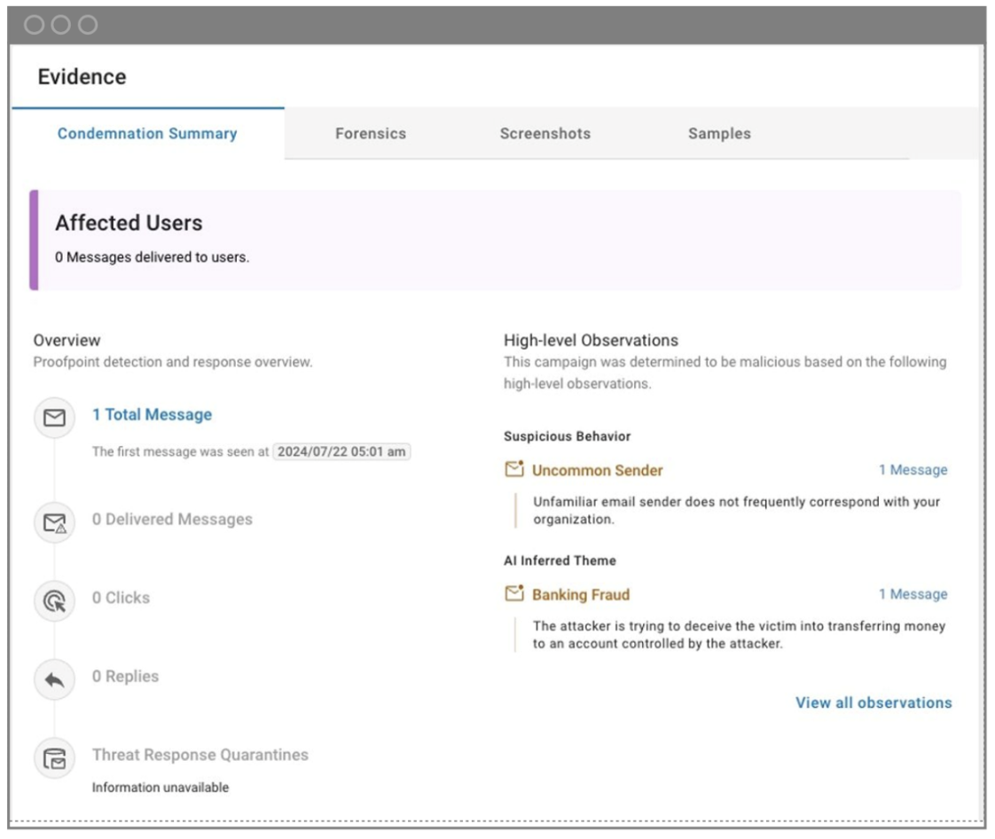The height and width of the screenshot is (839, 995).
Task: Switch to the Screenshots tab
Action: tap(545, 133)
